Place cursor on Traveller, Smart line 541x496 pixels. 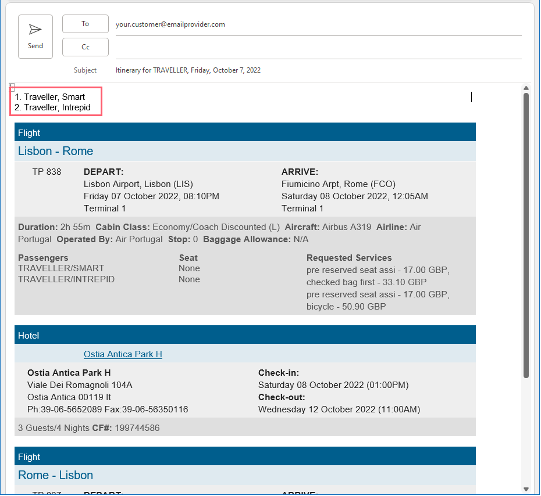(54, 97)
